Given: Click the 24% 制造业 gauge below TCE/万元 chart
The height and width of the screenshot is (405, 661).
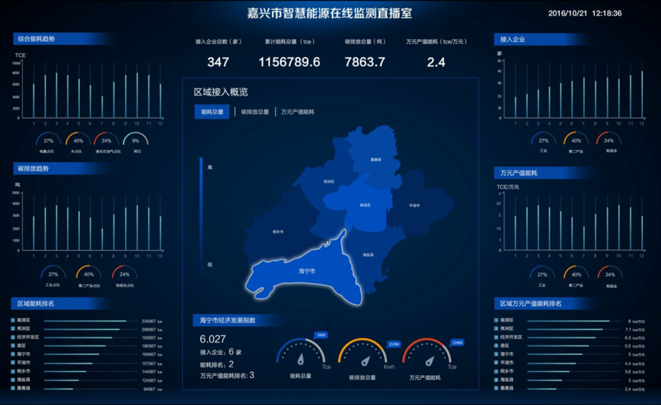Looking at the screenshot, I should (610, 275).
